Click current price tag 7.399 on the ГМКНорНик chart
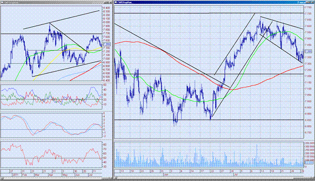The height and width of the screenshot is (181, 315). click(x=308, y=51)
